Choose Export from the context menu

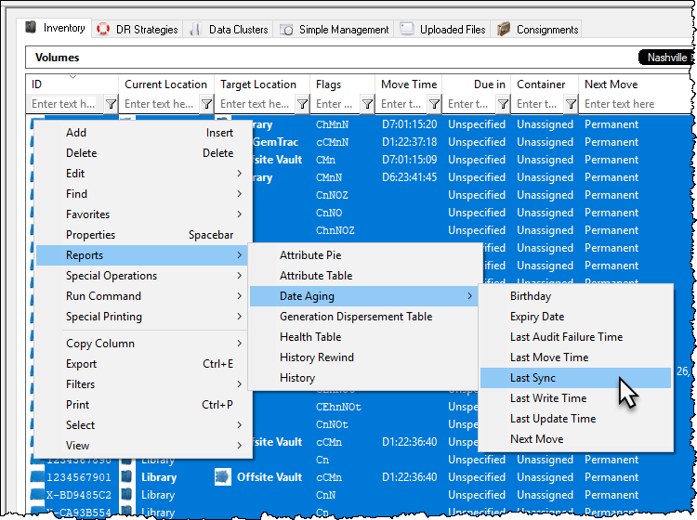coord(143,364)
